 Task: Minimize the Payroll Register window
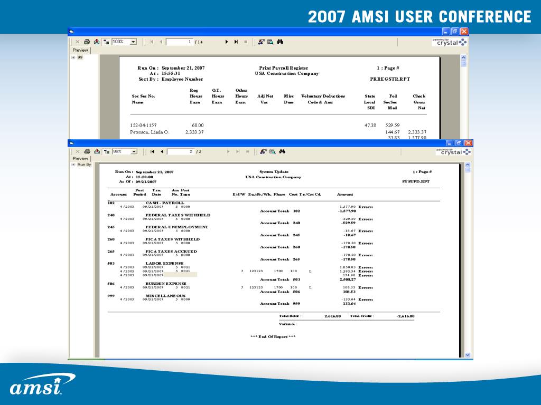click(x=446, y=31)
